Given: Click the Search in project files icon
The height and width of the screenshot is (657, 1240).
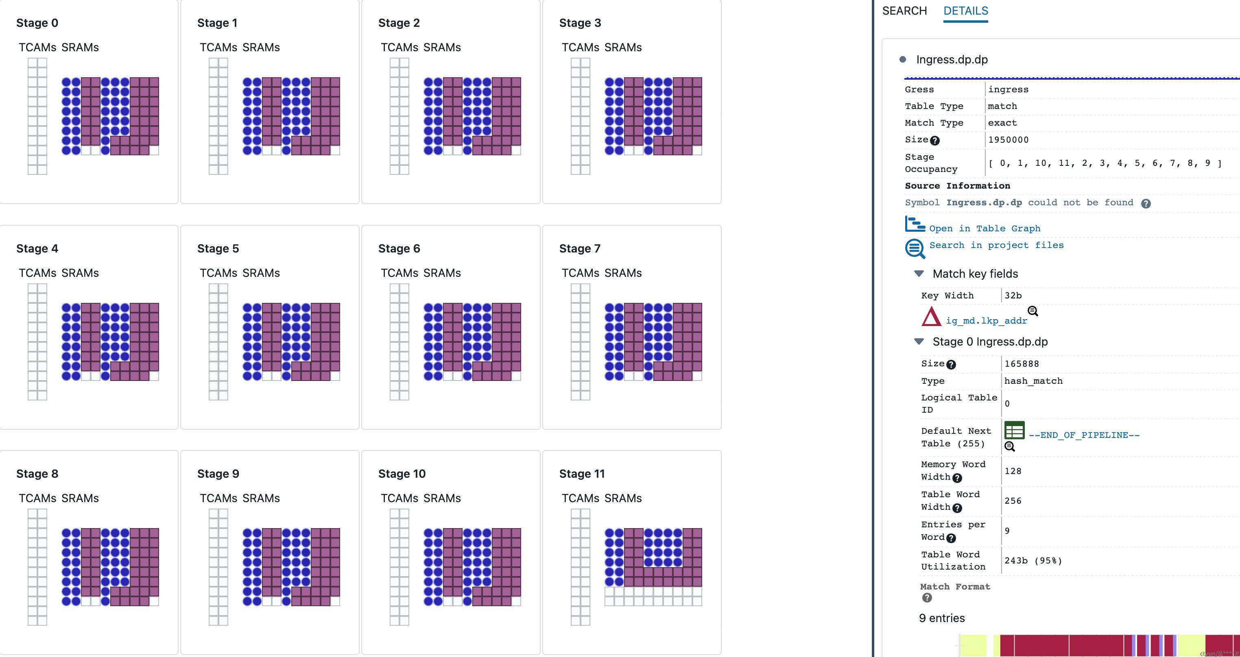Looking at the screenshot, I should 915,249.
